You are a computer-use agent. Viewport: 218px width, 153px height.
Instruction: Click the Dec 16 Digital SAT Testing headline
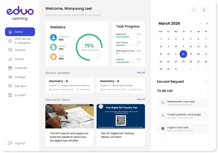coord(118,135)
